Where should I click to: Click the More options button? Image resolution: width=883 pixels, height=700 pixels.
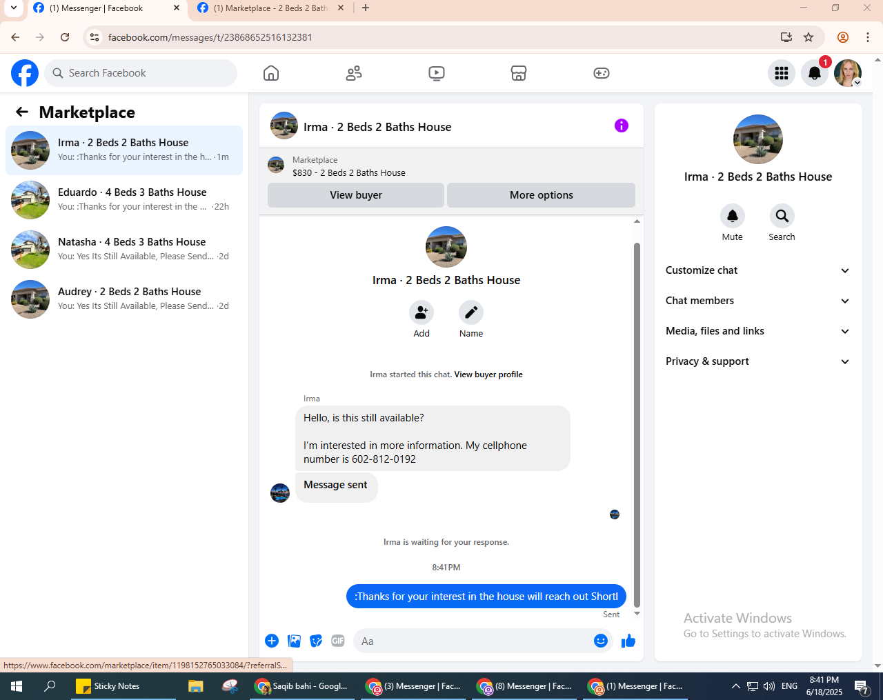tap(542, 195)
